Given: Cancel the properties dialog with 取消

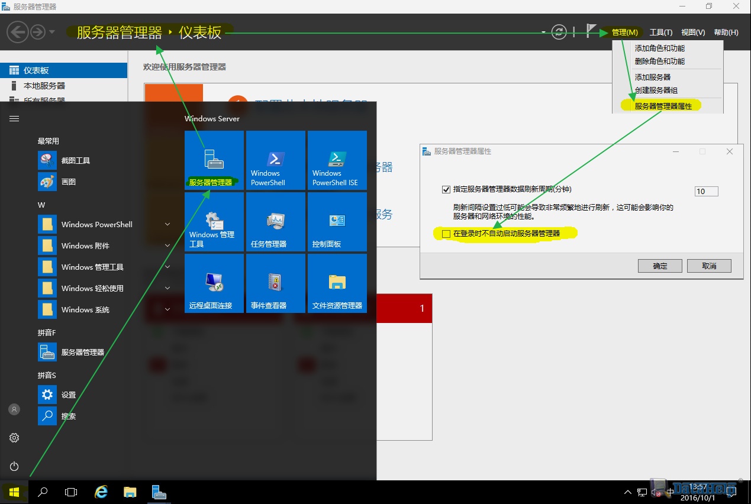Looking at the screenshot, I should tap(709, 266).
